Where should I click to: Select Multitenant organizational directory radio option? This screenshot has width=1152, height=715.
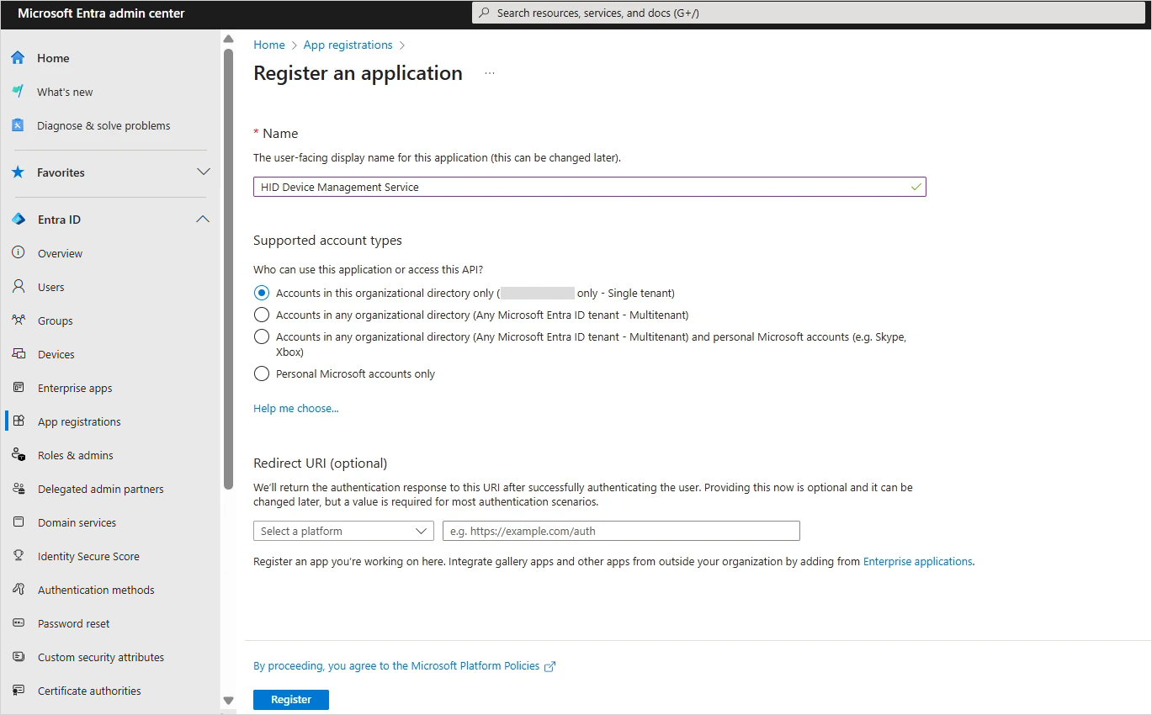pyautogui.click(x=262, y=315)
